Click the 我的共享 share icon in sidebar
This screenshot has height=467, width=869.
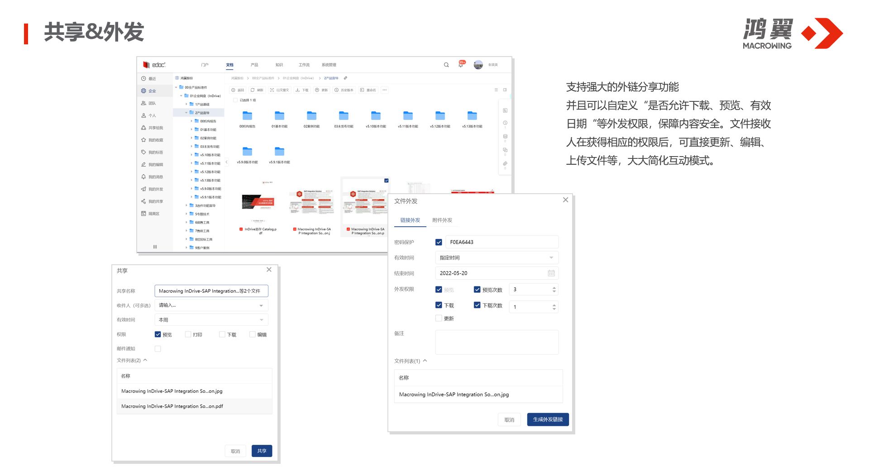(x=143, y=201)
